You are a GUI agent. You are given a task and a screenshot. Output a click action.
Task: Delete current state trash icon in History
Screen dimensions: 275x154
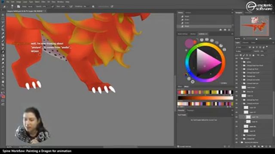tap(229, 30)
